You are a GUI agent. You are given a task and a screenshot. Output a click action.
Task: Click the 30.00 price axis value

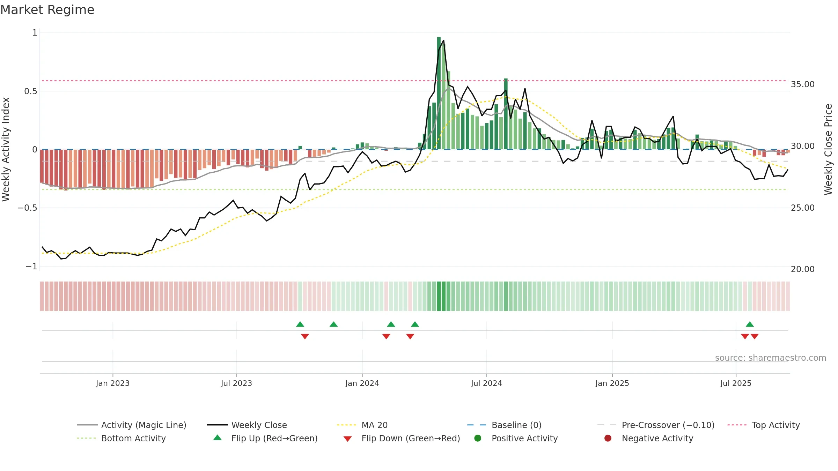point(802,146)
